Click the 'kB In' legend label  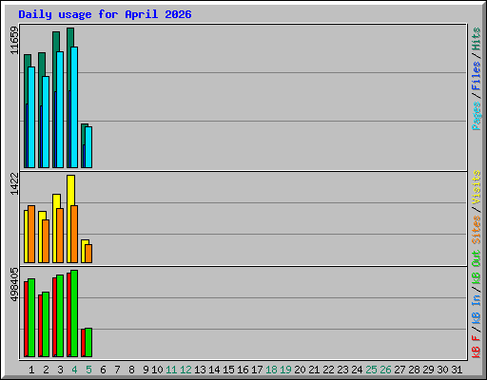pos(477,309)
